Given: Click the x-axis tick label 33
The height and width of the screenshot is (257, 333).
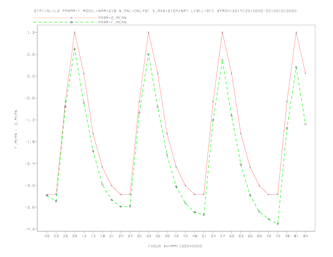Looking at the screenshot, I should pyautogui.click(x=148, y=236).
